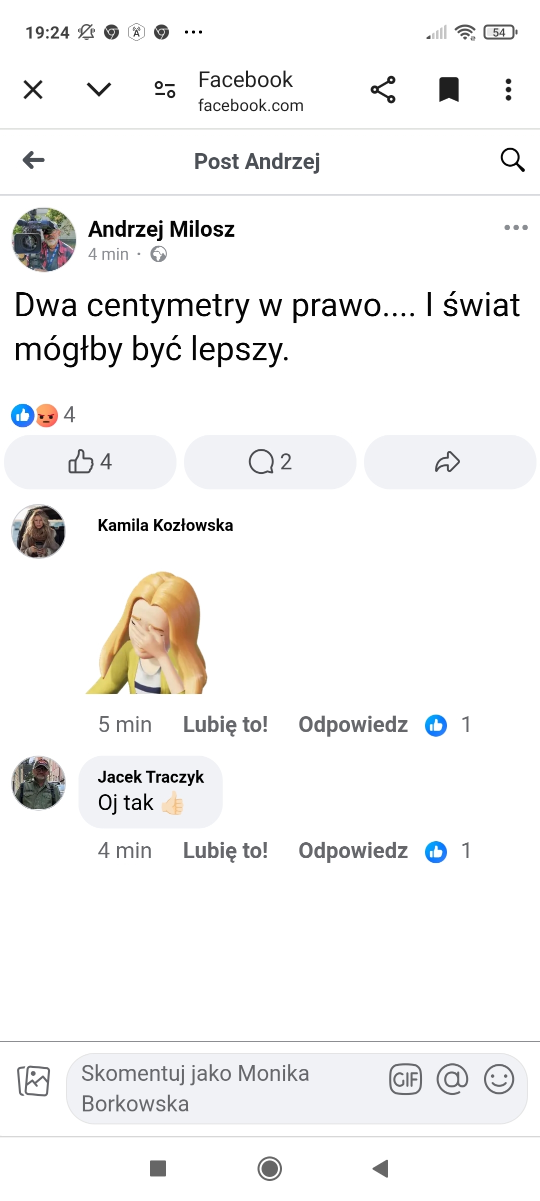Tap the site settings tune icon
Viewport: 540px width, 1201px height.
pyautogui.click(x=164, y=90)
